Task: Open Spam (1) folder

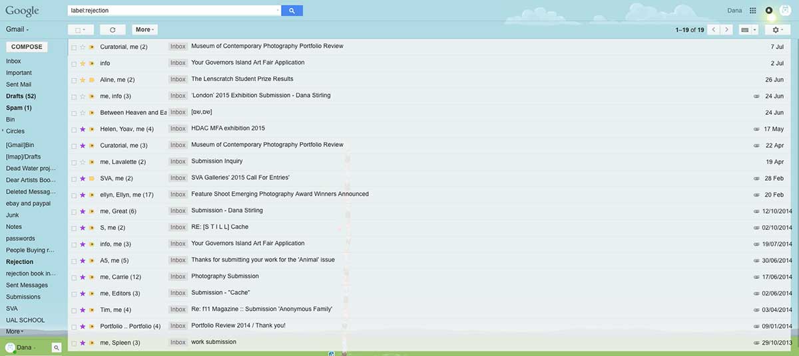Action: (19, 108)
